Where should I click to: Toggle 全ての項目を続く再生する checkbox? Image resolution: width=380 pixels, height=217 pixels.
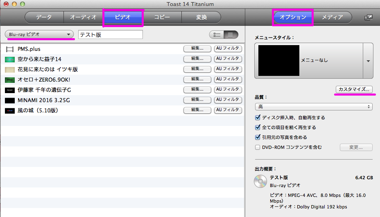point(258,127)
